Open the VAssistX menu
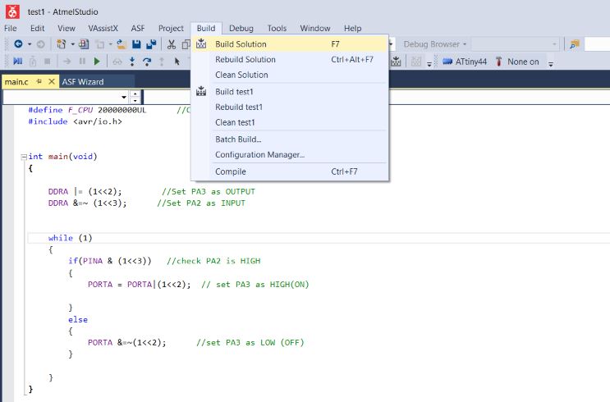 pyautogui.click(x=103, y=29)
